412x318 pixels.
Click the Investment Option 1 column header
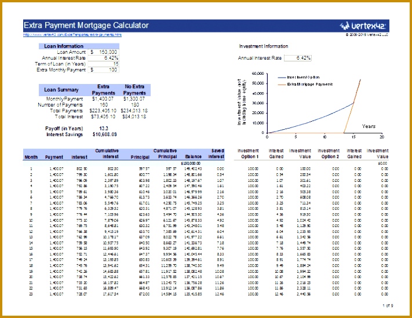click(248, 154)
